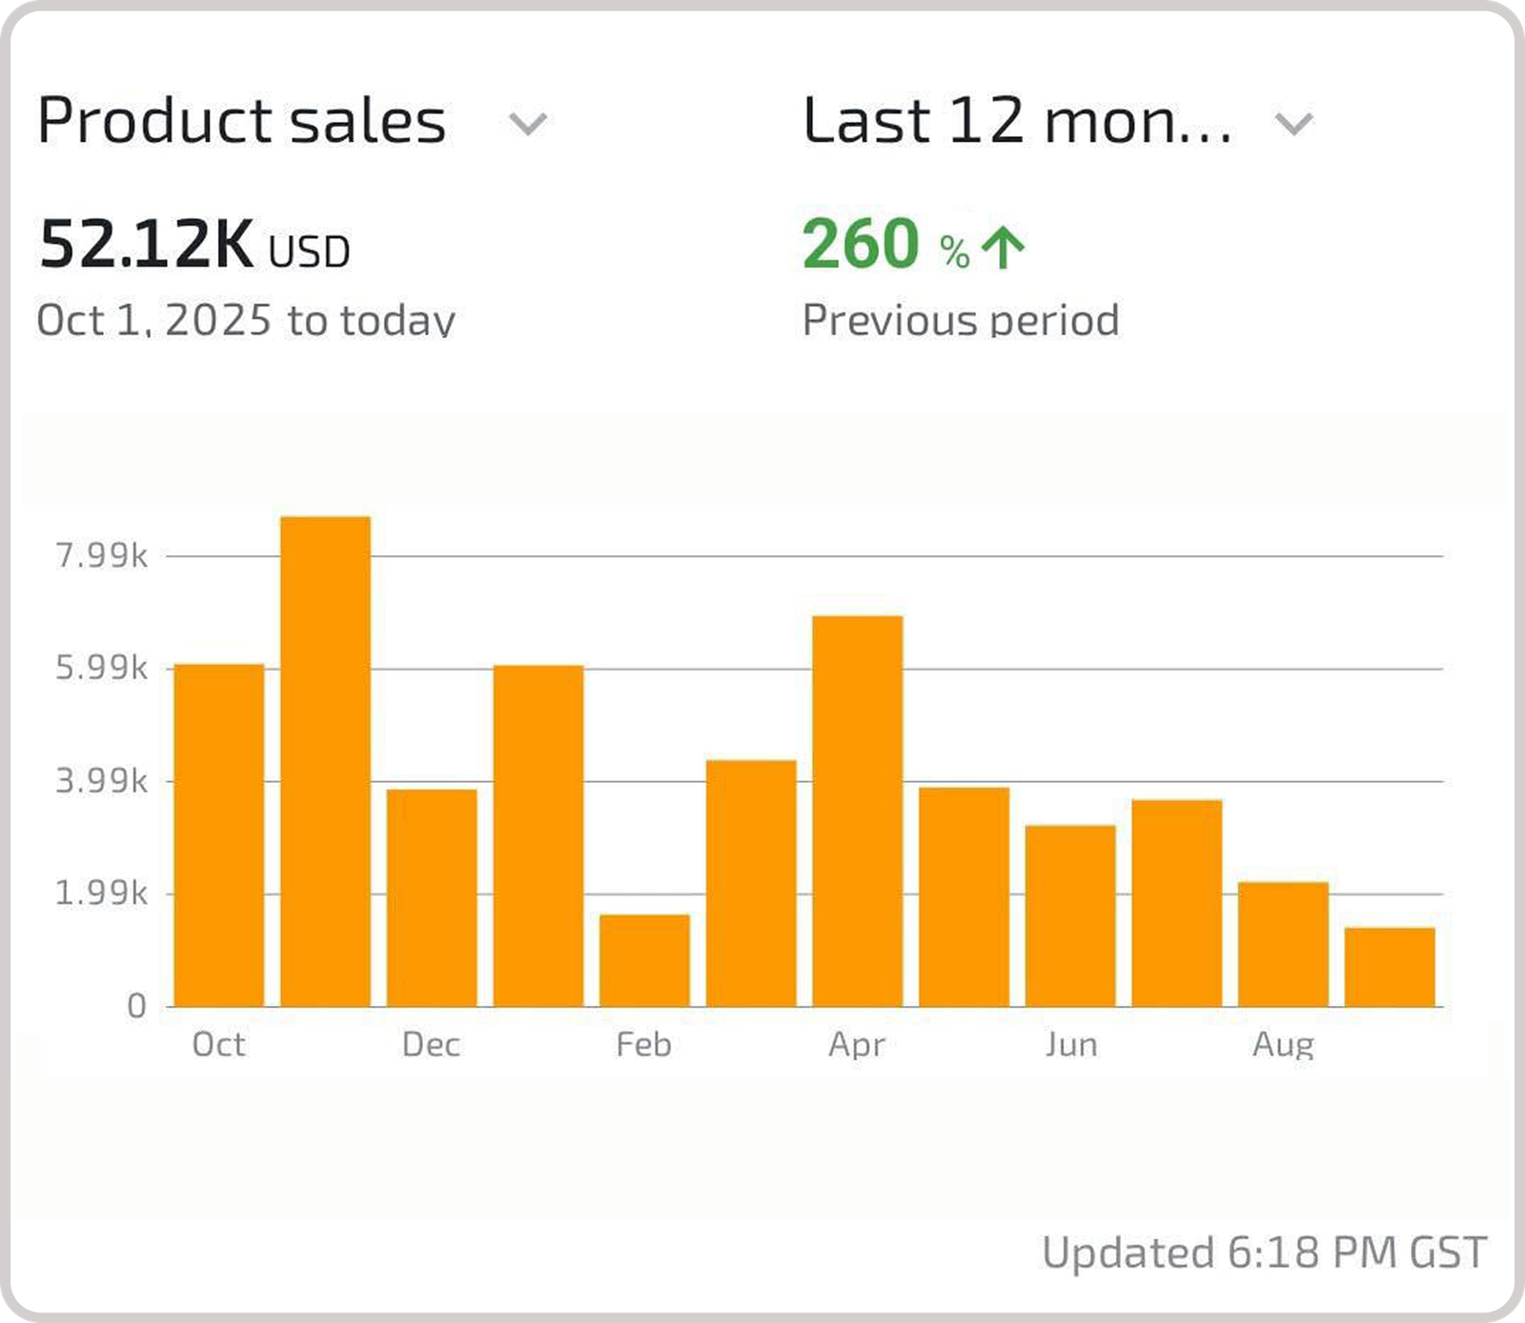Select the 52.12K USD total value
Image resolution: width=1525 pixels, height=1323 pixels.
pyautogui.click(x=193, y=246)
